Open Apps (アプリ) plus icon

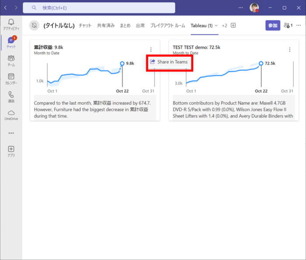click(x=11, y=151)
